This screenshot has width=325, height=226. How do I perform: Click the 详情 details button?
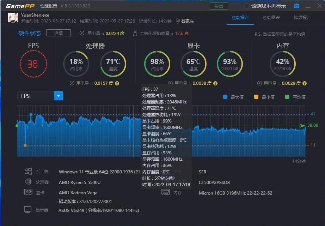point(58,33)
